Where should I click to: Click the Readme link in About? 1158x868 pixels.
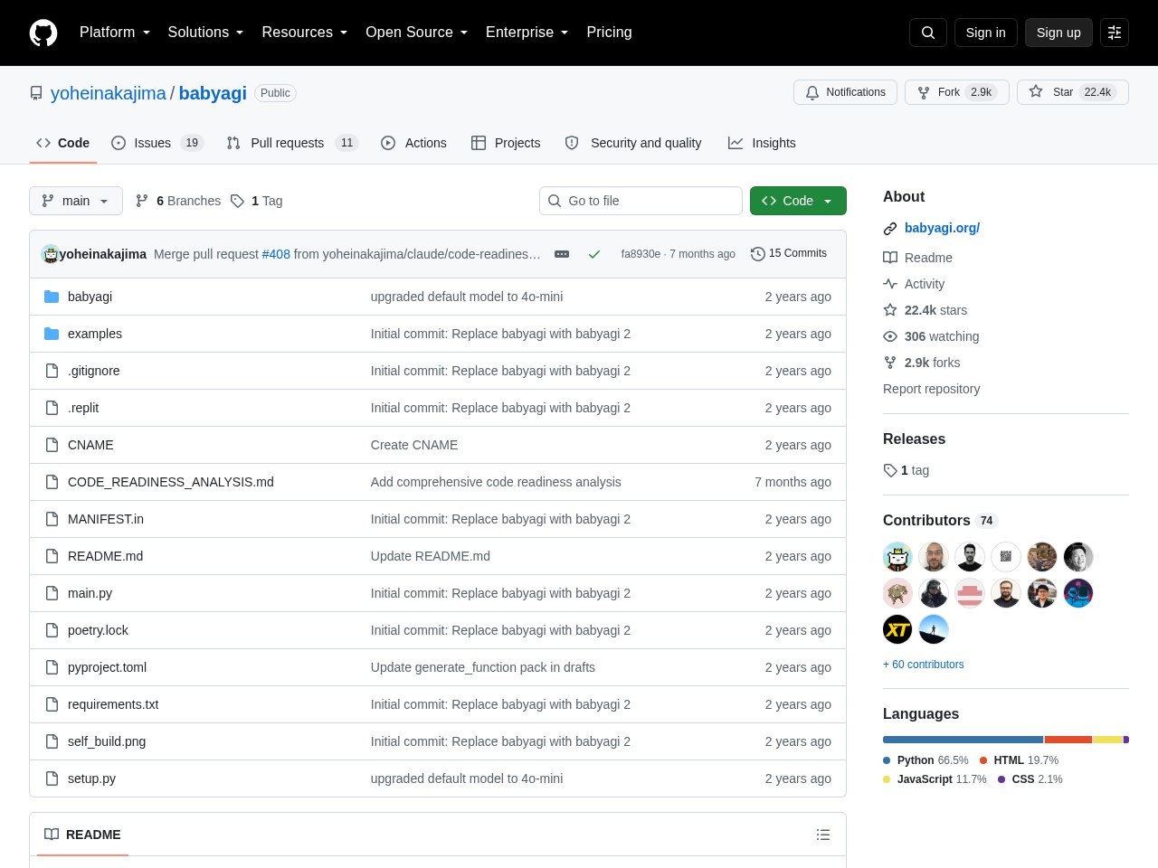[x=917, y=258]
